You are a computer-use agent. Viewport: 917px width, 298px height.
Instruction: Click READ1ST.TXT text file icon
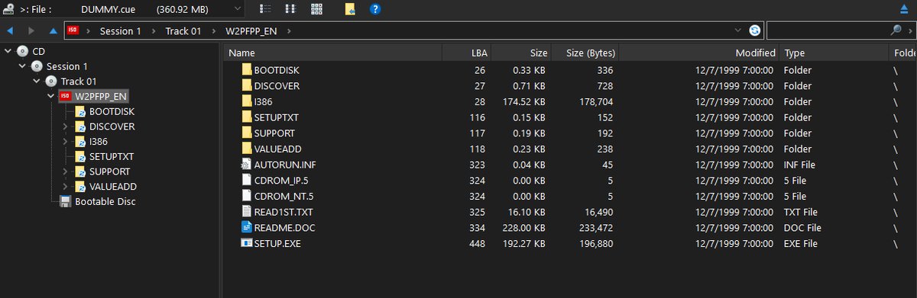coord(246,212)
